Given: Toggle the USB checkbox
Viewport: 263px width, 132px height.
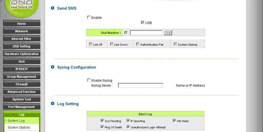Looking at the screenshot, I should click(x=142, y=23).
